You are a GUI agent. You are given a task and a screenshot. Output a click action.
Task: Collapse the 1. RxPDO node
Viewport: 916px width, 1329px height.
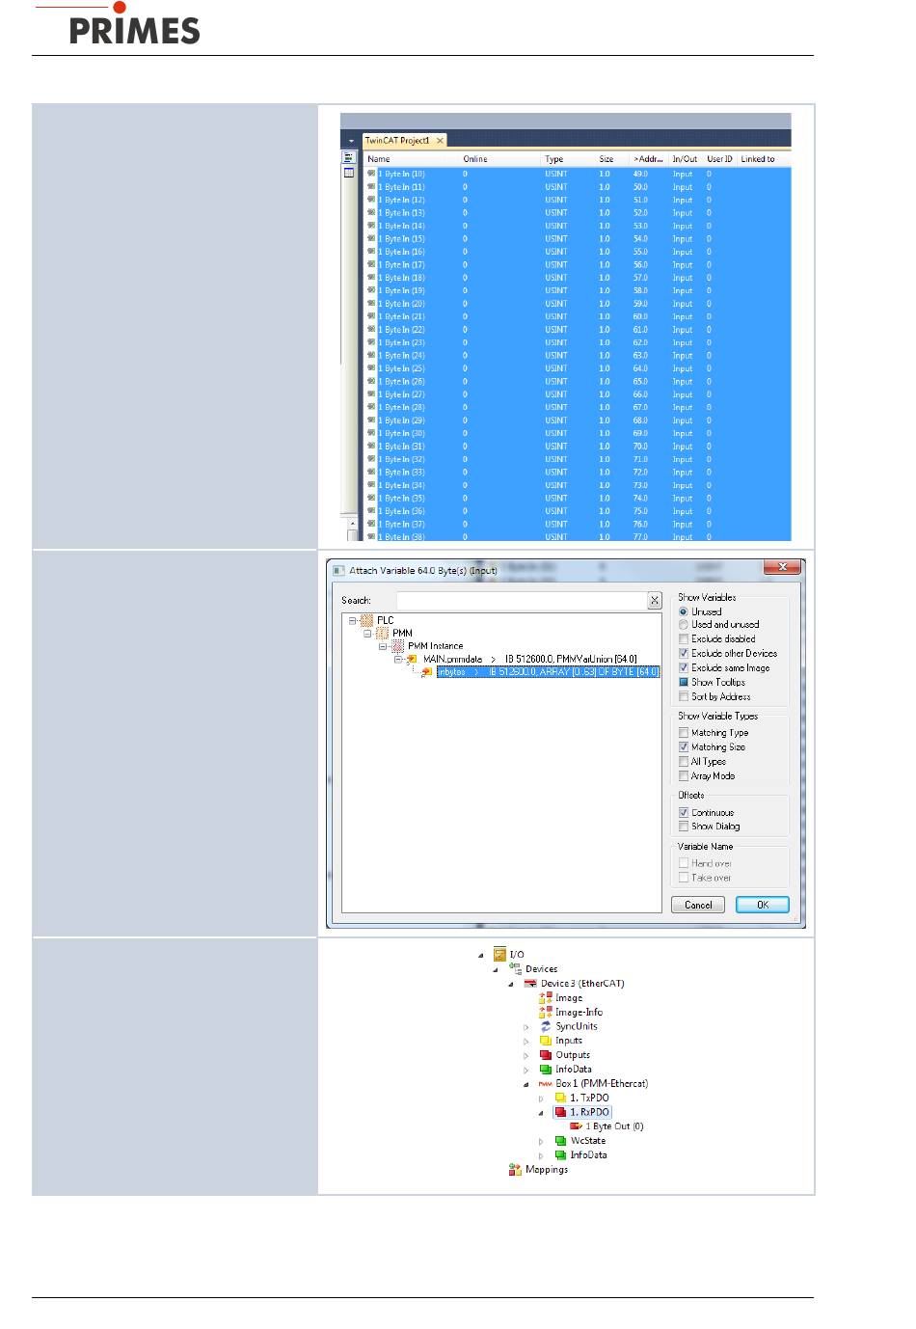(x=541, y=1113)
